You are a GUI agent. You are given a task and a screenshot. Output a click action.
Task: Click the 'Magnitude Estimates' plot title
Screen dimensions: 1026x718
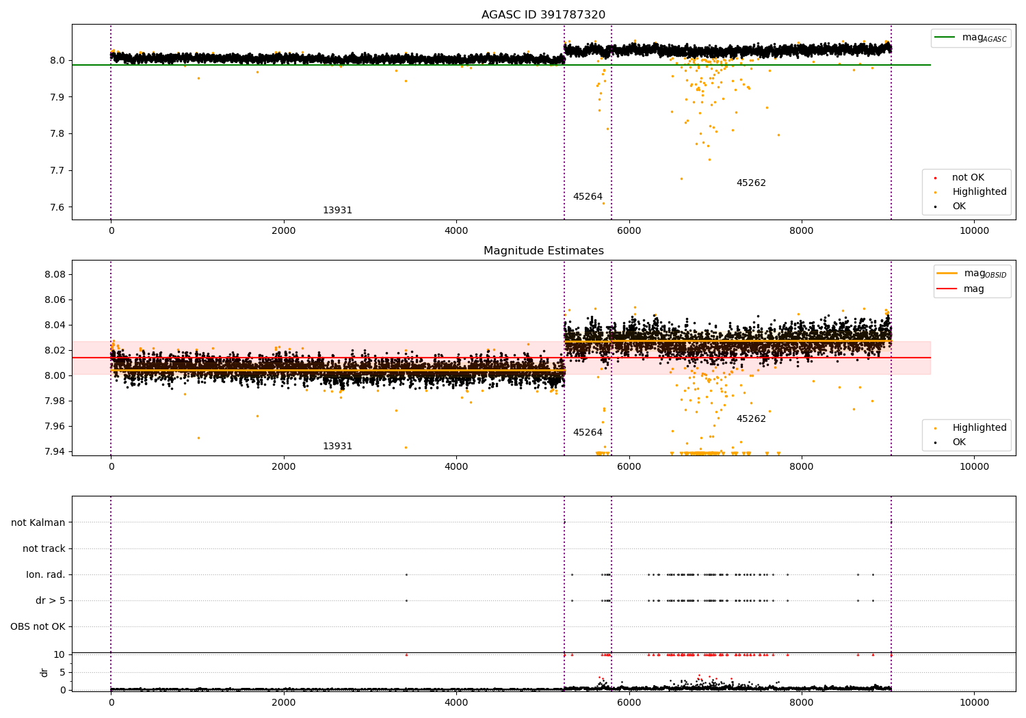click(x=544, y=251)
